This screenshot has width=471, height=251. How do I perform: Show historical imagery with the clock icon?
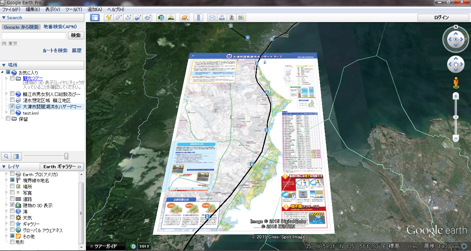[161, 18]
